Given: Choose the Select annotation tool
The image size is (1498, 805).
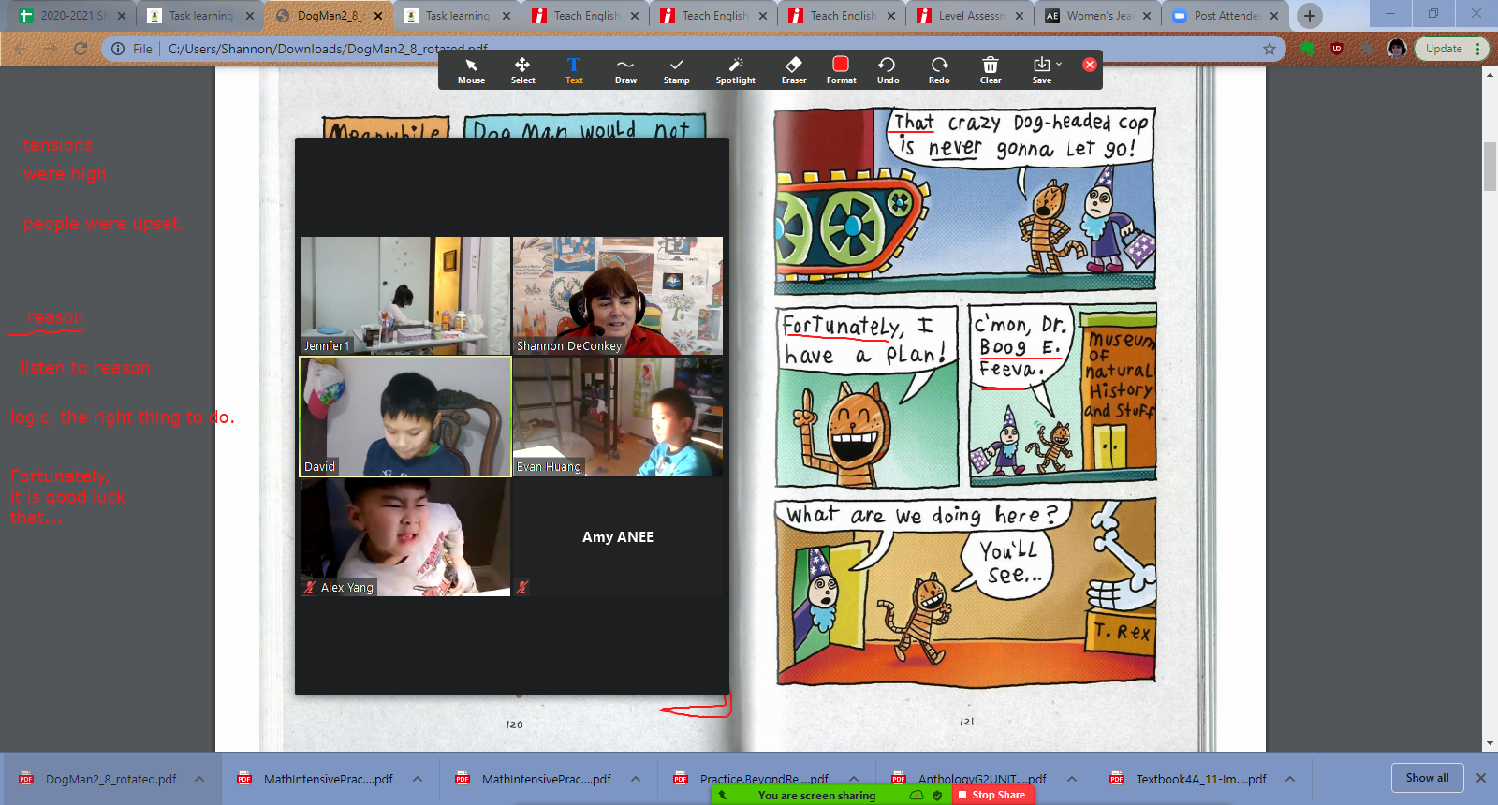Looking at the screenshot, I should point(522,70).
